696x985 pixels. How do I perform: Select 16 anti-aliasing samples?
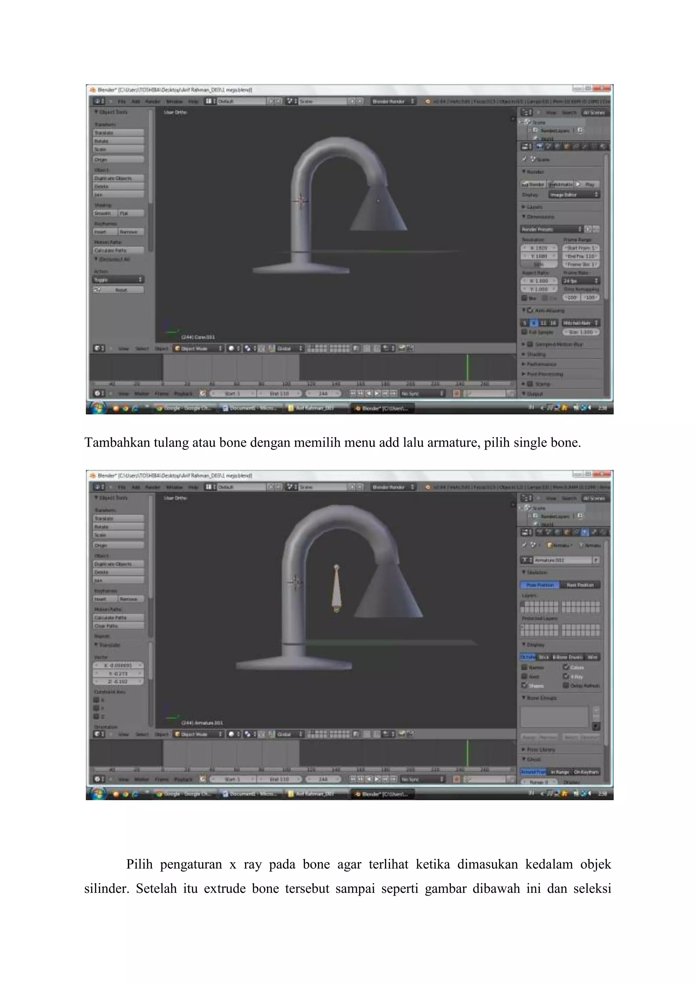pos(553,323)
